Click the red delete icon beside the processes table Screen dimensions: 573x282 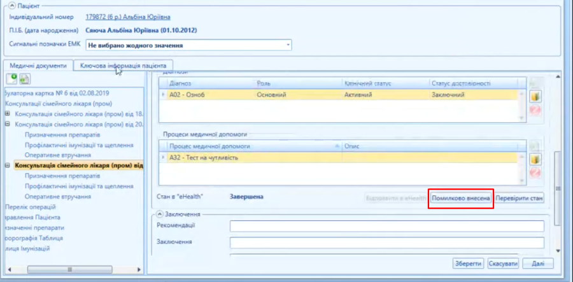pos(535,173)
